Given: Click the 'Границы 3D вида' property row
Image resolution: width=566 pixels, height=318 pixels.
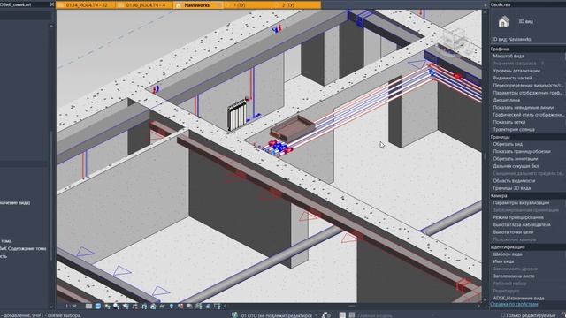Looking at the screenshot, I should click(x=528, y=188).
